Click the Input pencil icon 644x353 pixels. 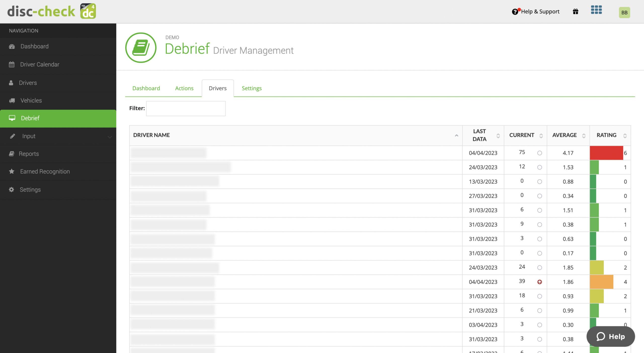(x=12, y=136)
